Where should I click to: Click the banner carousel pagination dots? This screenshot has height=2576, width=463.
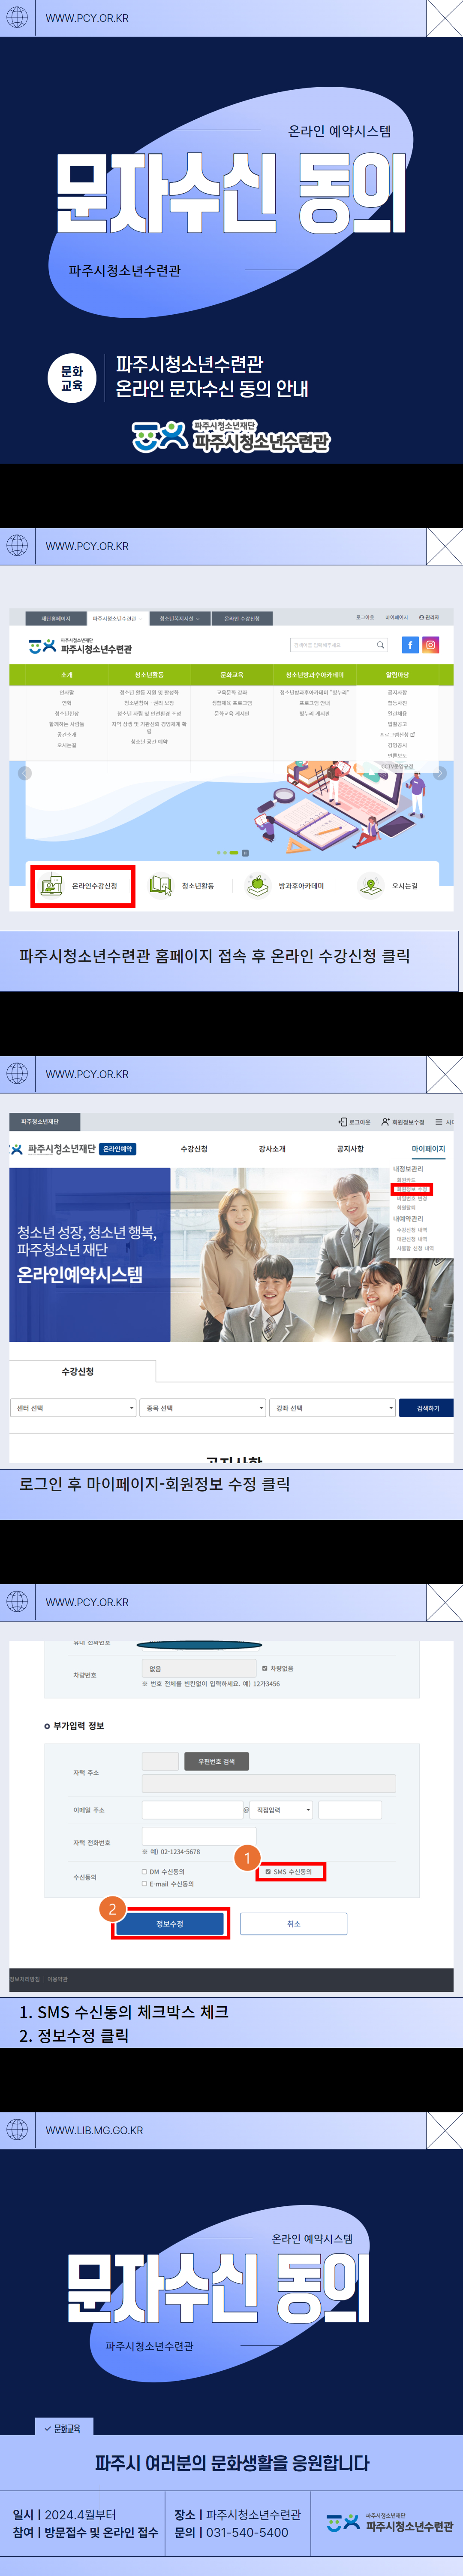[x=232, y=852]
